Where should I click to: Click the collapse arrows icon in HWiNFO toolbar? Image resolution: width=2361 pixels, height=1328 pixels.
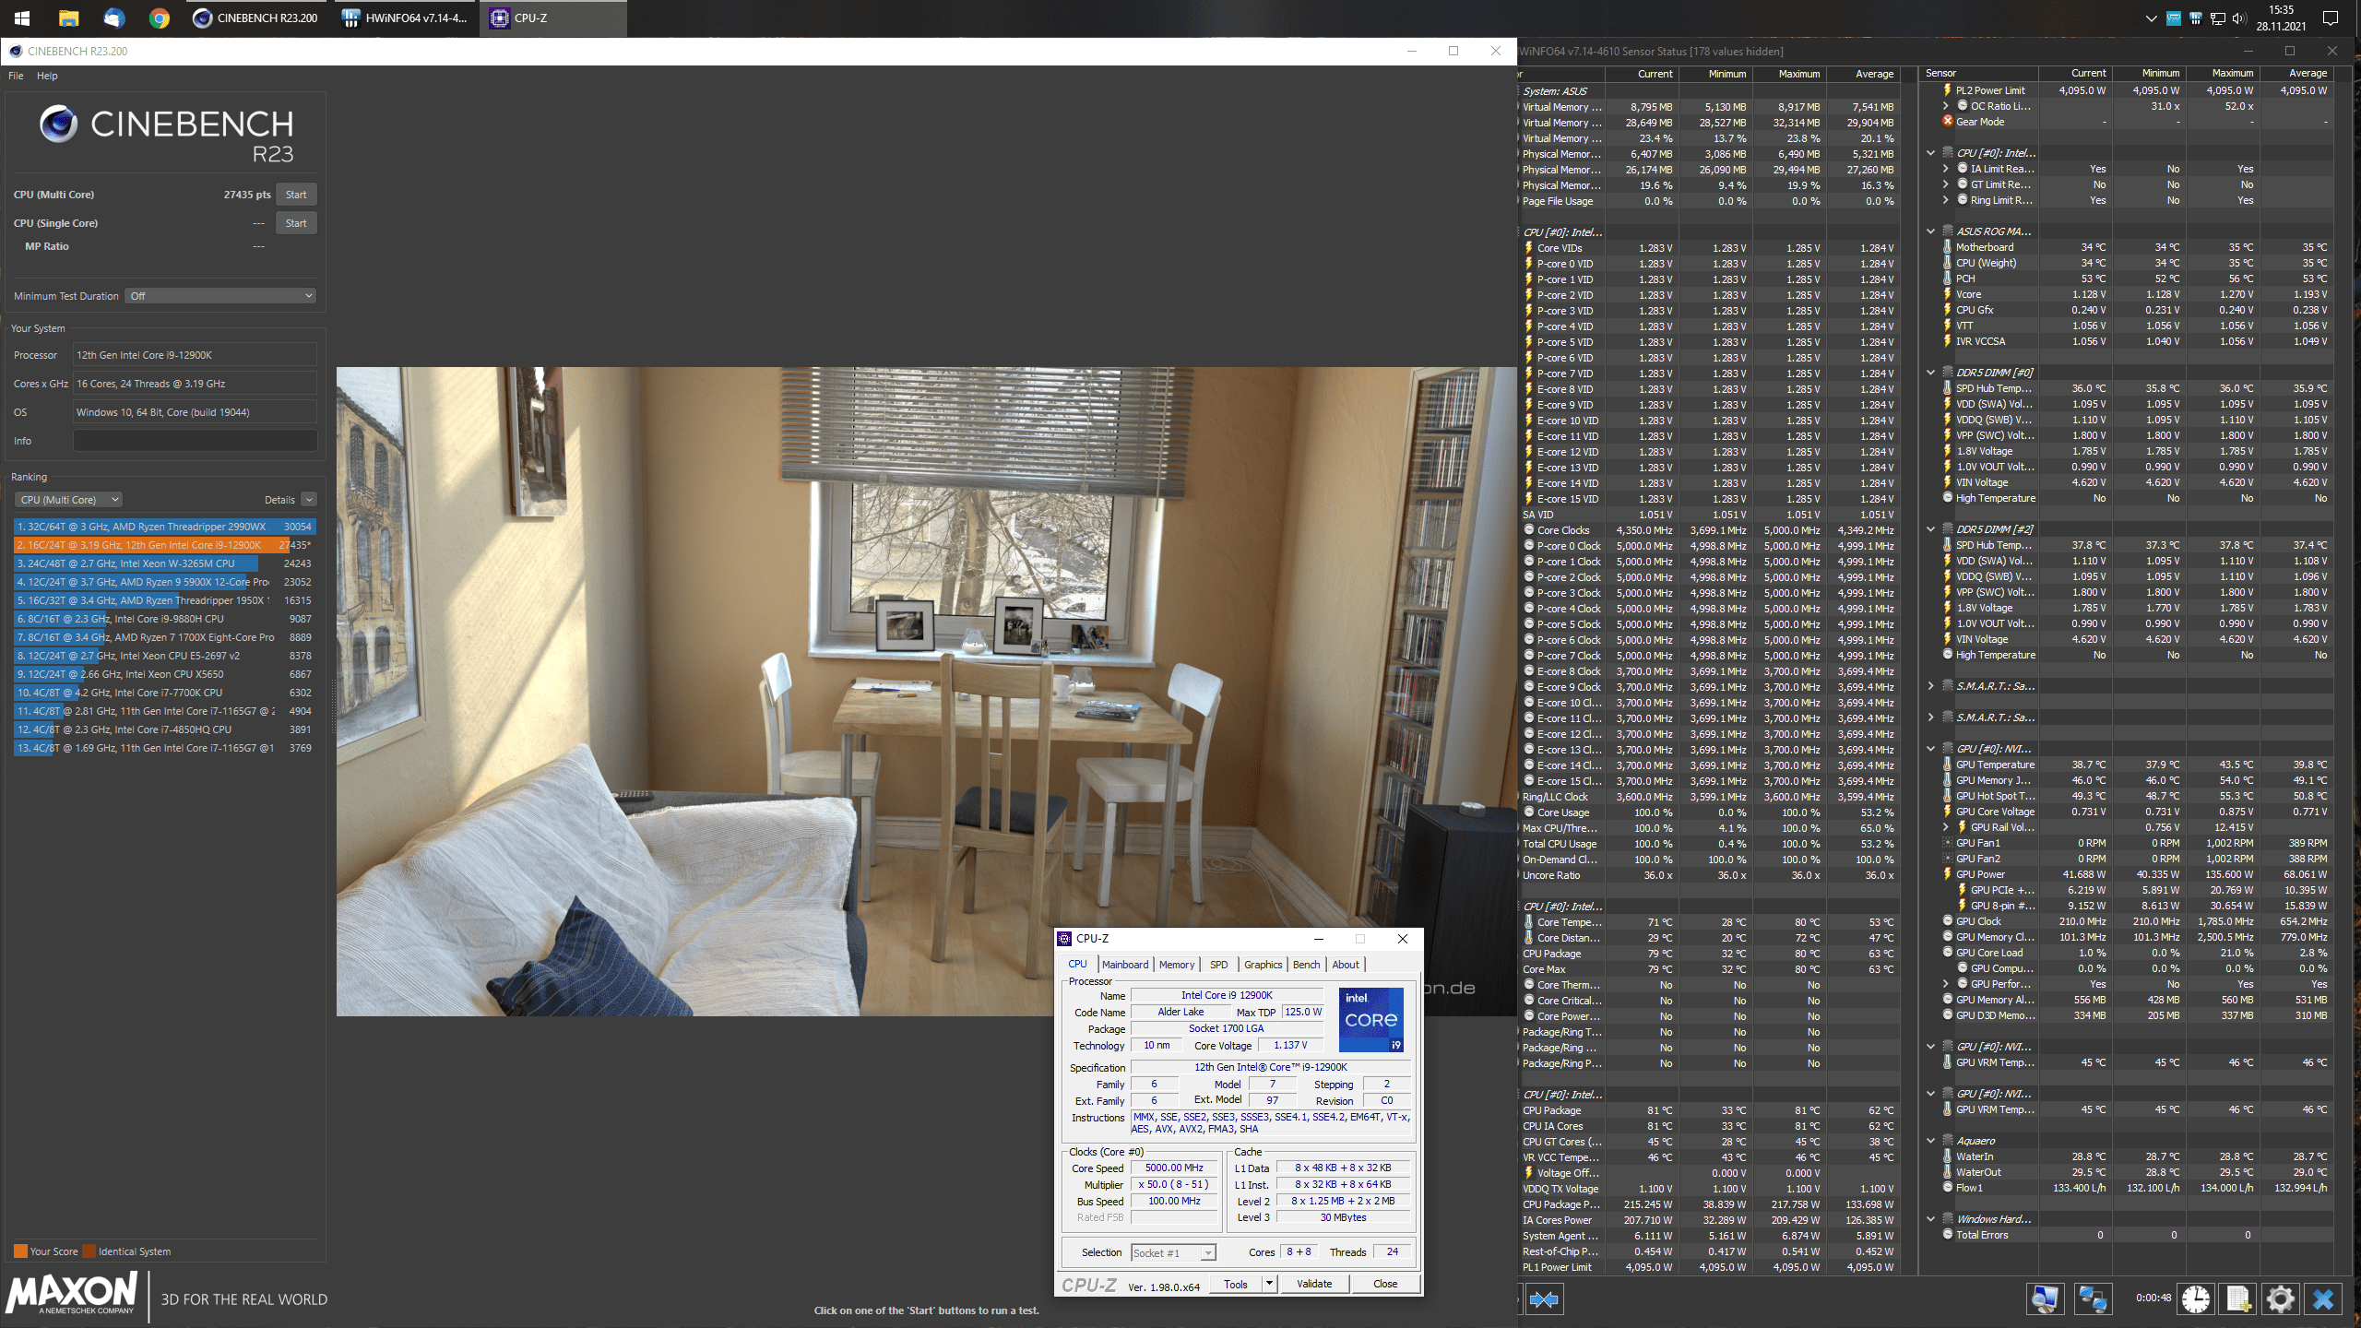[1544, 1299]
